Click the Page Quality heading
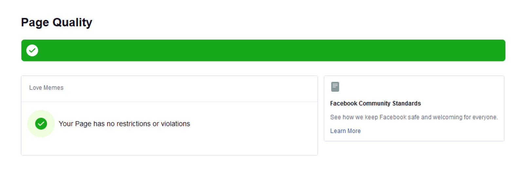 coord(57,23)
